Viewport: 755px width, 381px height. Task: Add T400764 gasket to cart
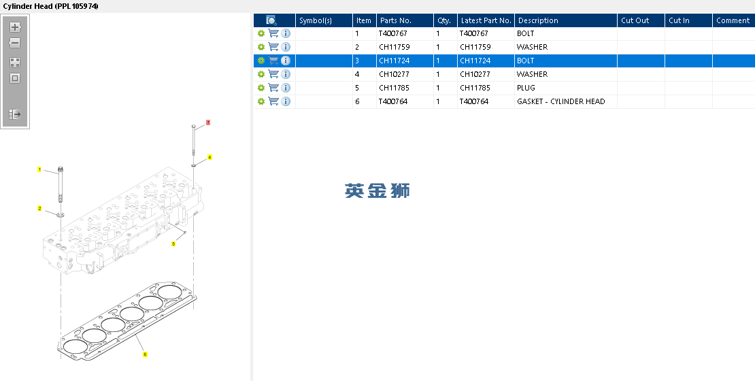273,101
